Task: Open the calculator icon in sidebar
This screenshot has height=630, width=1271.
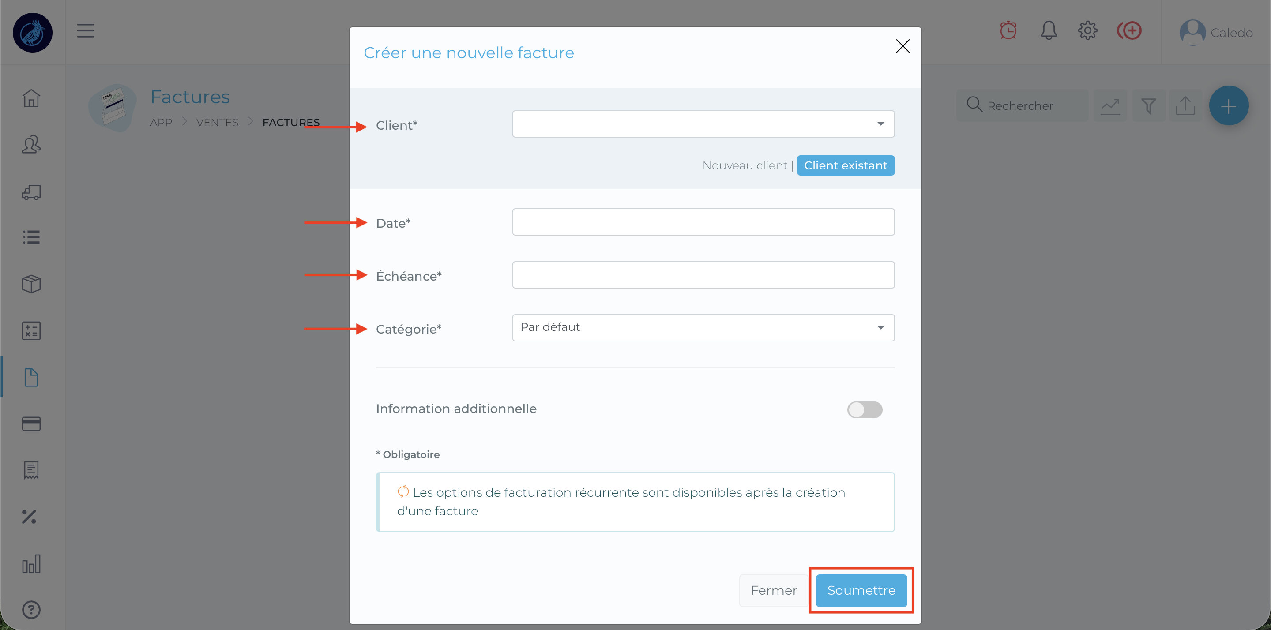Action: (31, 330)
